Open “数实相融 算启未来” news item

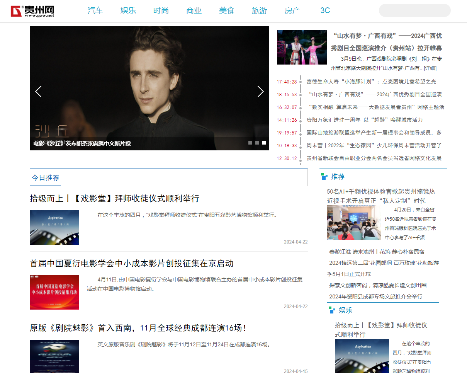click(376, 107)
